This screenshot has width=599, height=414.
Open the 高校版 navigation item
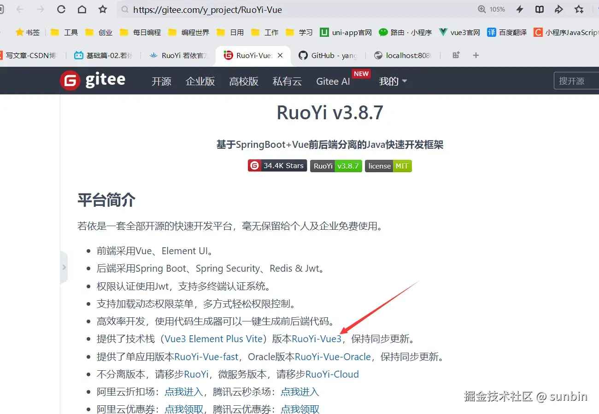244,81
